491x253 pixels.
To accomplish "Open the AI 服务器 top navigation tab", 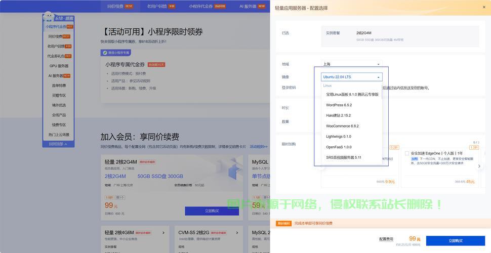I will (253, 6).
